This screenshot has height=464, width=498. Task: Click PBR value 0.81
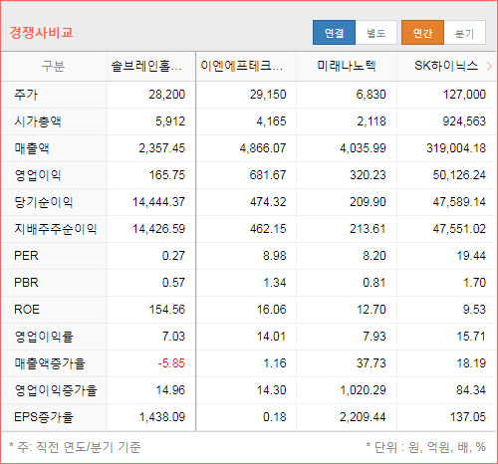tap(374, 283)
